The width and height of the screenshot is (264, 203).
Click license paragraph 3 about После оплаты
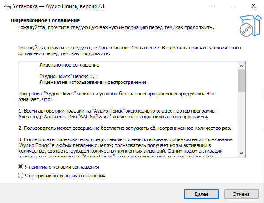[x=125, y=148]
